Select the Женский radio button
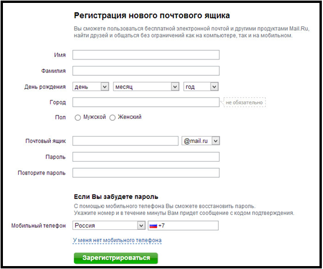Screen dimensions: 323x269 [x=112, y=118]
